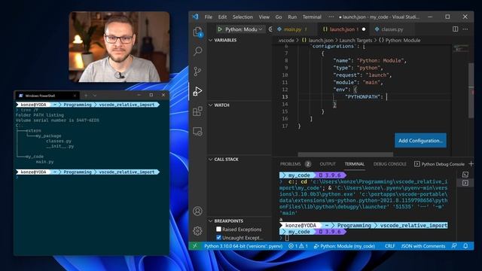Click the editor minimap
The height and width of the screenshot is (271, 482).
click(460, 49)
